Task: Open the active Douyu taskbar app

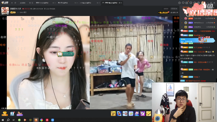Action: pos(36,120)
